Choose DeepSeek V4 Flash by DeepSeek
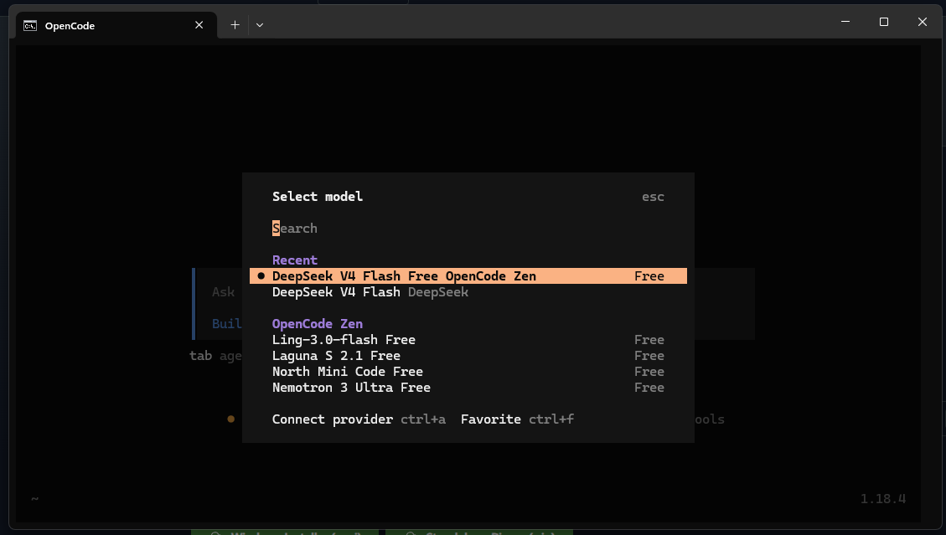 (468, 292)
